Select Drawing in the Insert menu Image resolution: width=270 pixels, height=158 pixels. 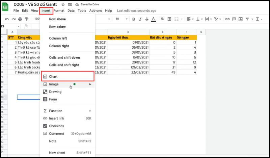[67, 92]
